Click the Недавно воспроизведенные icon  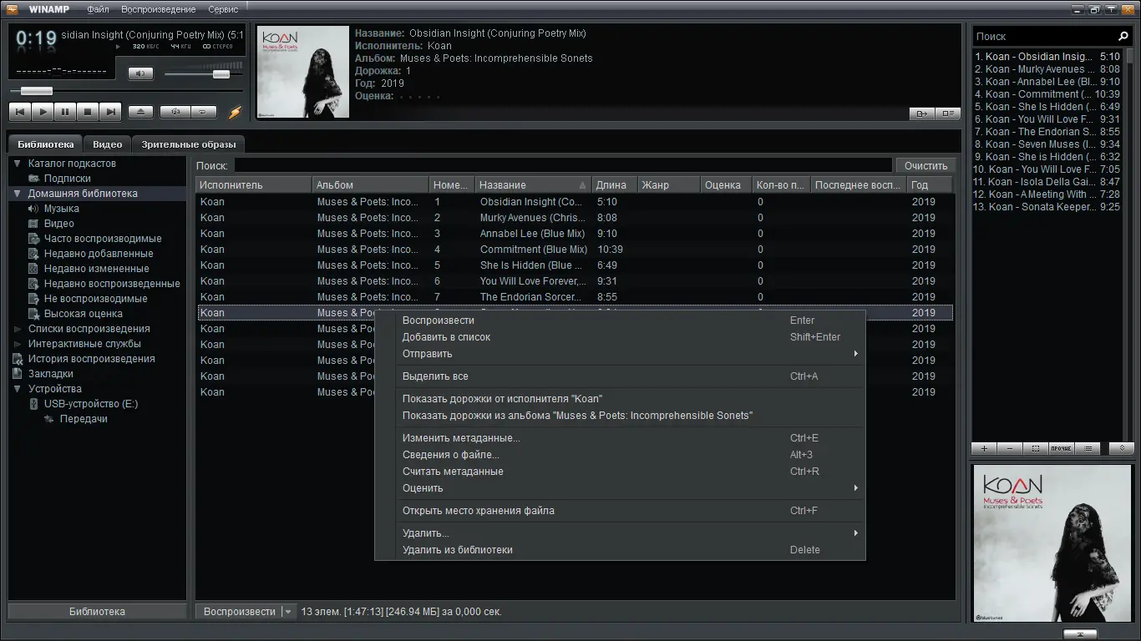(33, 284)
